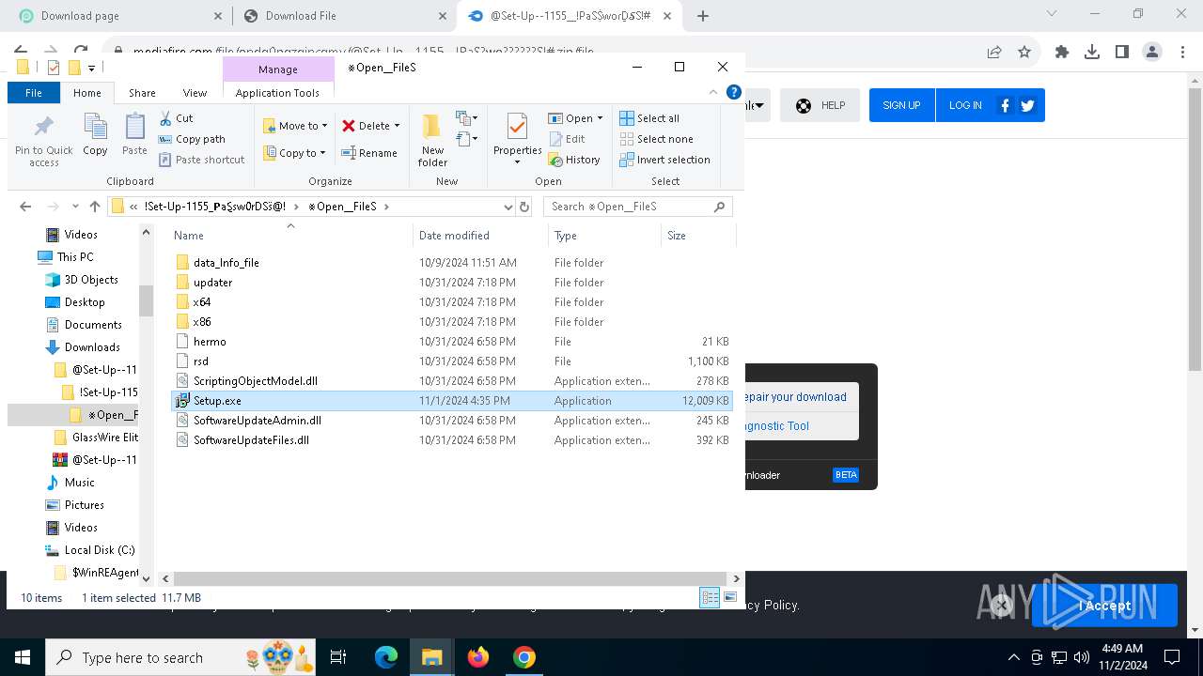The height and width of the screenshot is (676, 1203).
Task: Open the Application Tools tab
Action: pyautogui.click(x=277, y=93)
